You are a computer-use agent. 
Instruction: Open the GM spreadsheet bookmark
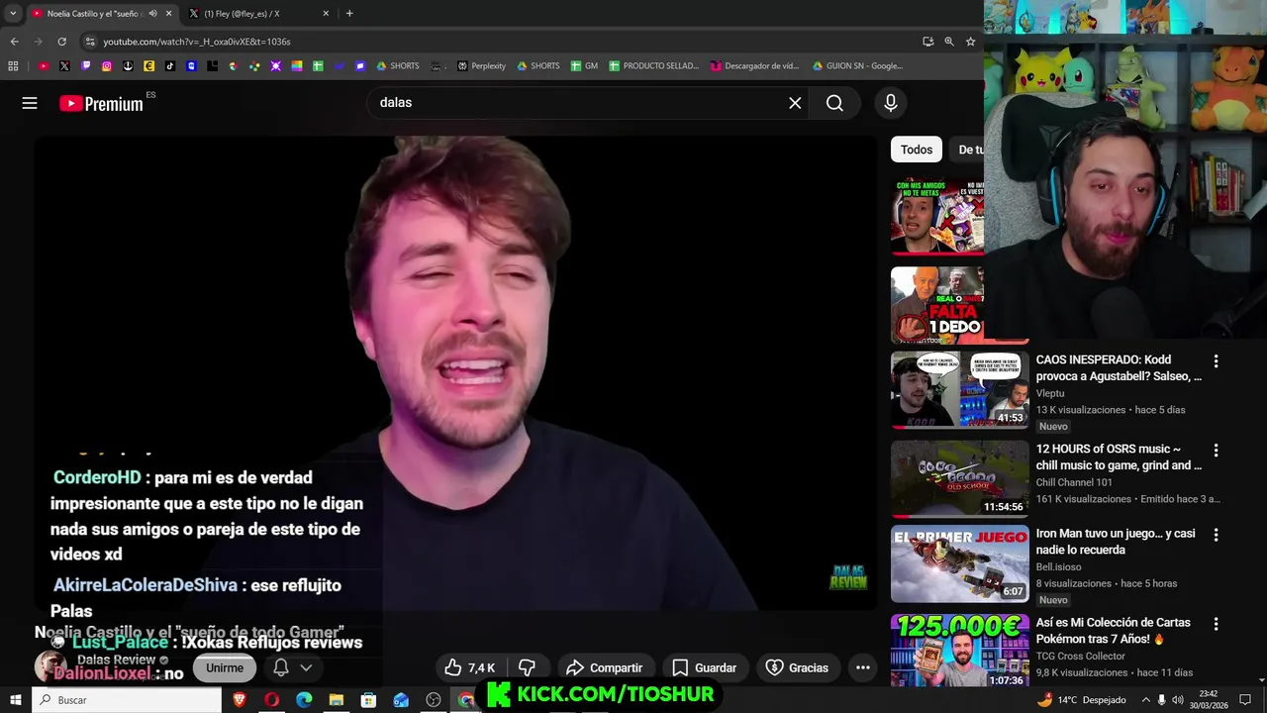click(x=584, y=66)
